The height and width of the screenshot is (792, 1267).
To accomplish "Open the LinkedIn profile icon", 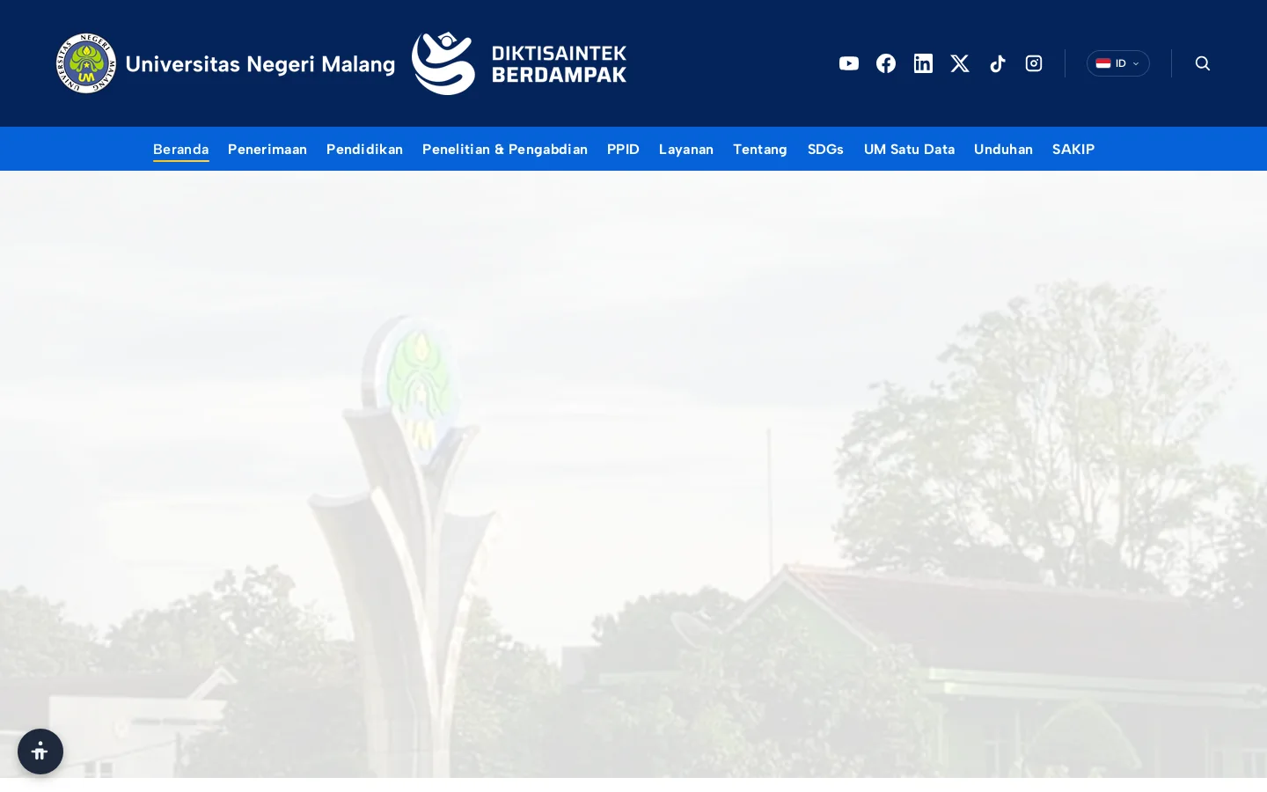I will [923, 63].
